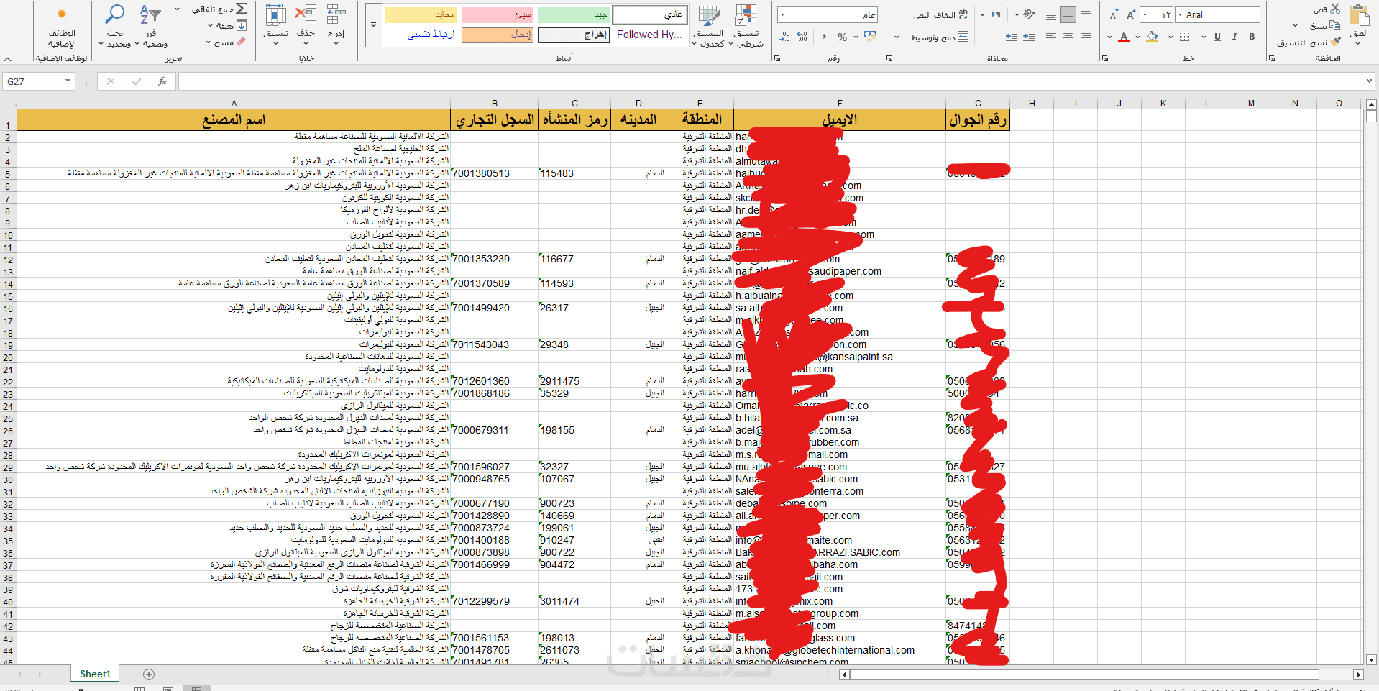Open the font size dropdown

tap(1145, 14)
